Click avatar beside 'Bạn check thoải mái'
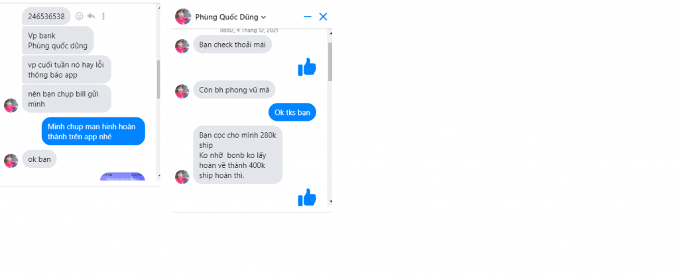This screenshot has width=679, height=278. [182, 46]
